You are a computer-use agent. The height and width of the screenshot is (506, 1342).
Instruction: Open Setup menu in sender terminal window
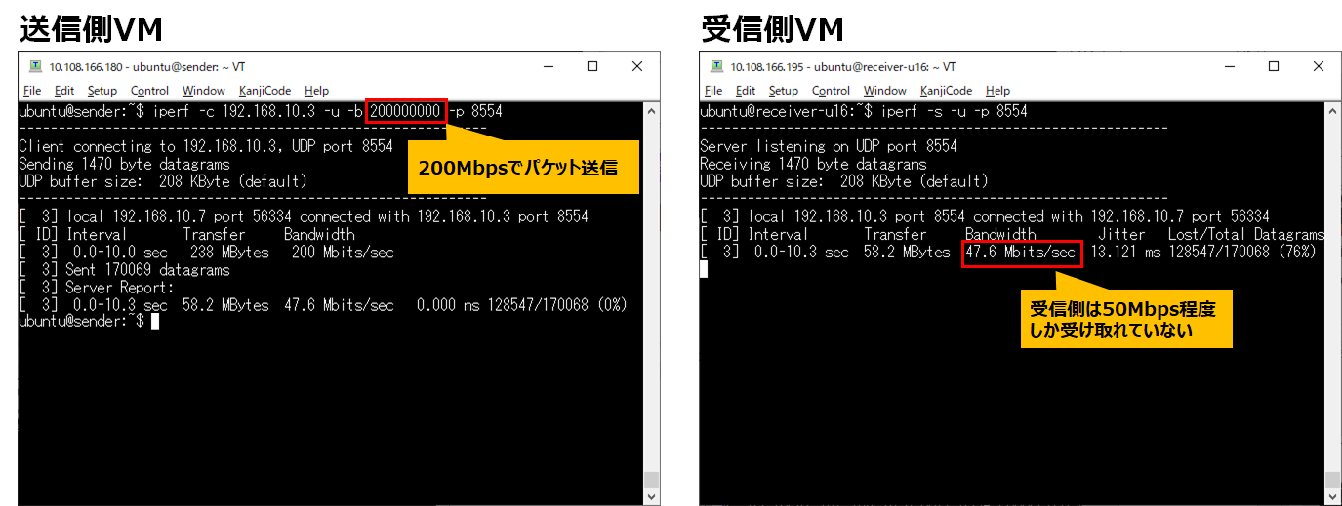pos(102,91)
